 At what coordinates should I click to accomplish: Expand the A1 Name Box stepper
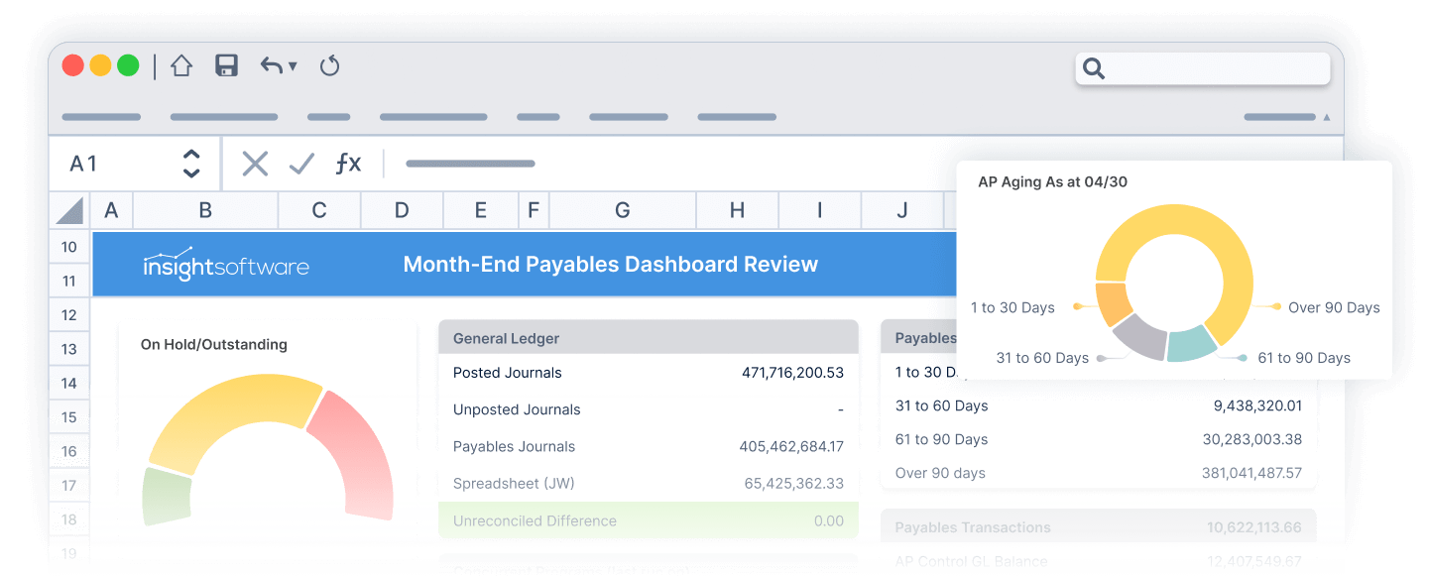pos(191,164)
